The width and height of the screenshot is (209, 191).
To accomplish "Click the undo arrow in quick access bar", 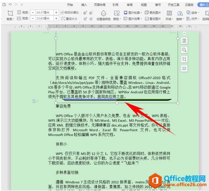I will (x=10, y=4).
